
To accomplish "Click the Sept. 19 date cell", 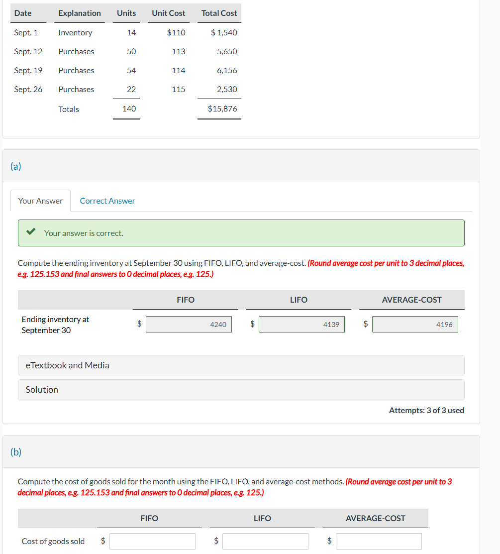I will tap(28, 70).
